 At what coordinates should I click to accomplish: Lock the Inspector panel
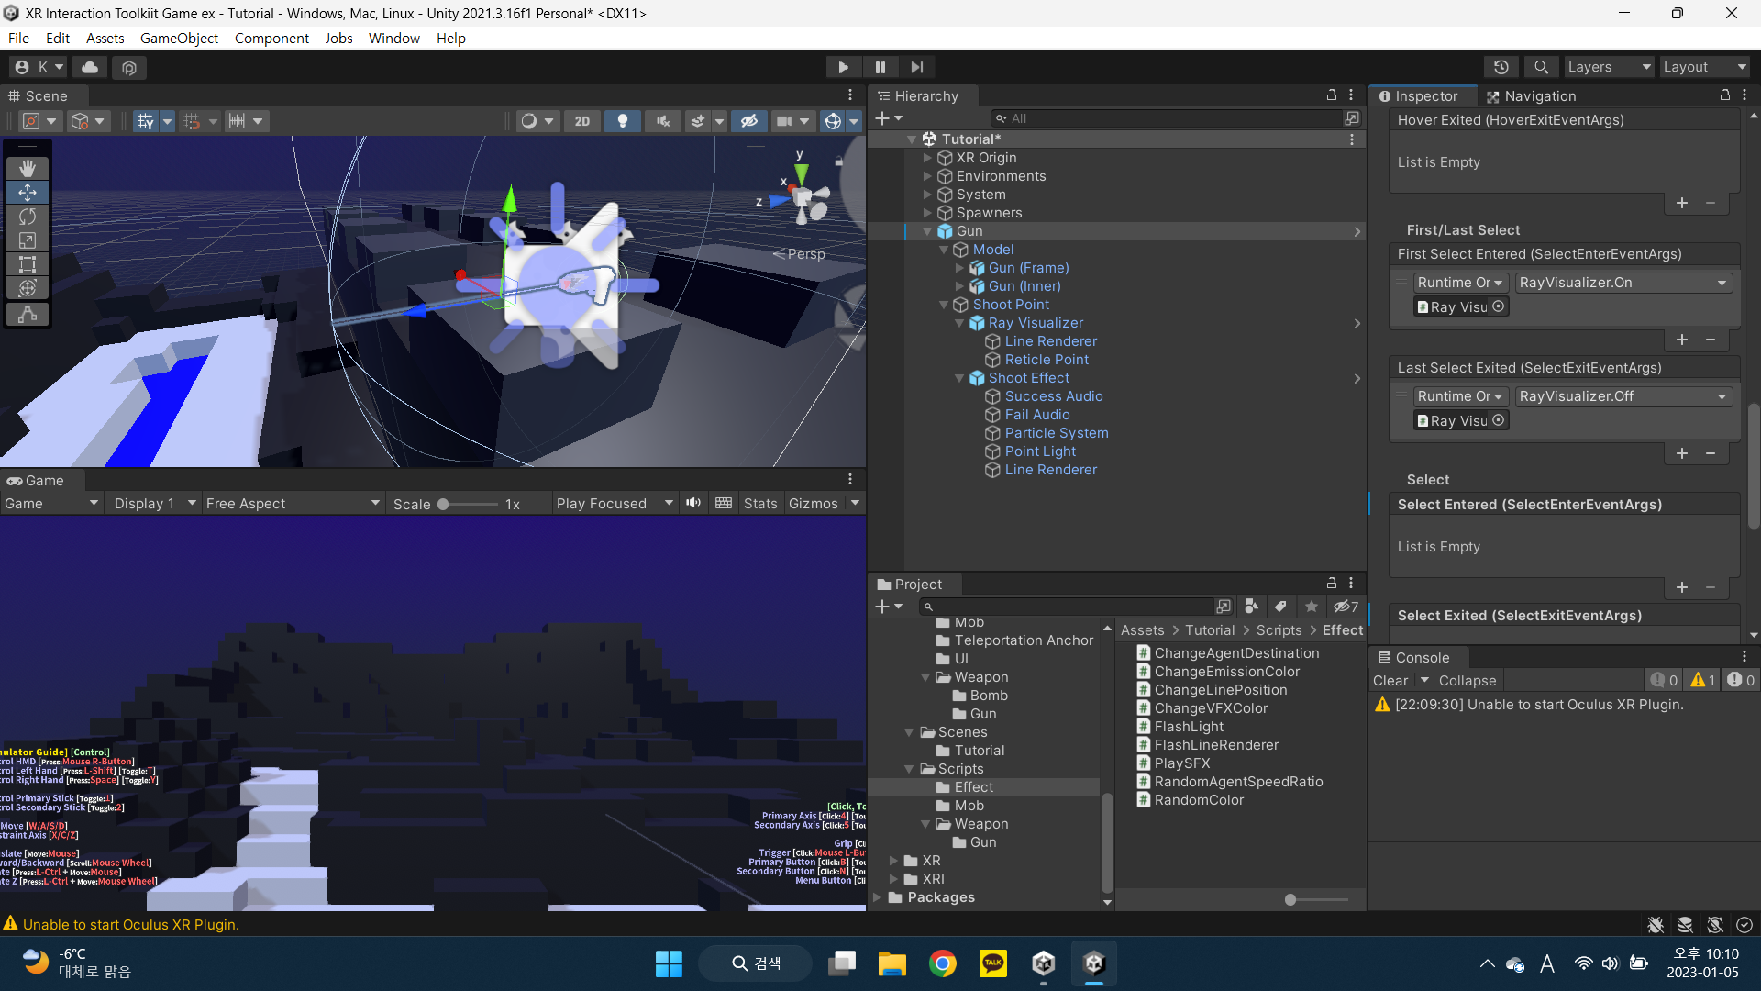[1725, 95]
